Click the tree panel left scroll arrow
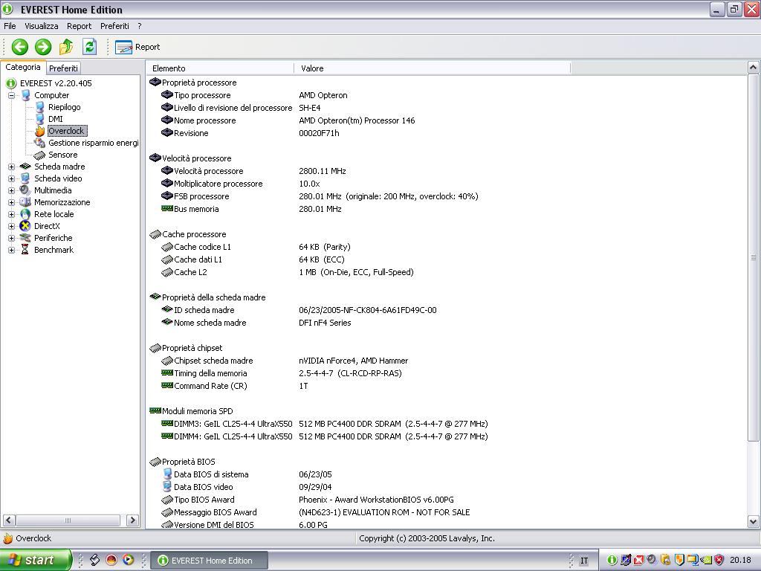Viewport: 761px width, 571px height. pos(9,520)
